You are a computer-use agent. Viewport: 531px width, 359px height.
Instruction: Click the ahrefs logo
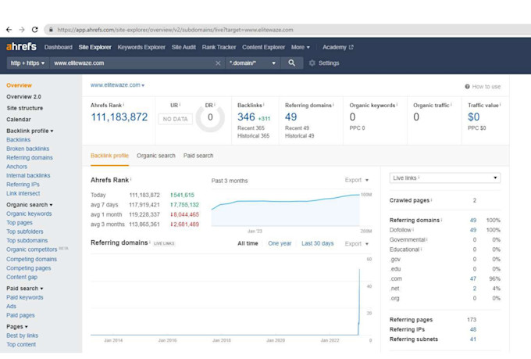(21, 46)
